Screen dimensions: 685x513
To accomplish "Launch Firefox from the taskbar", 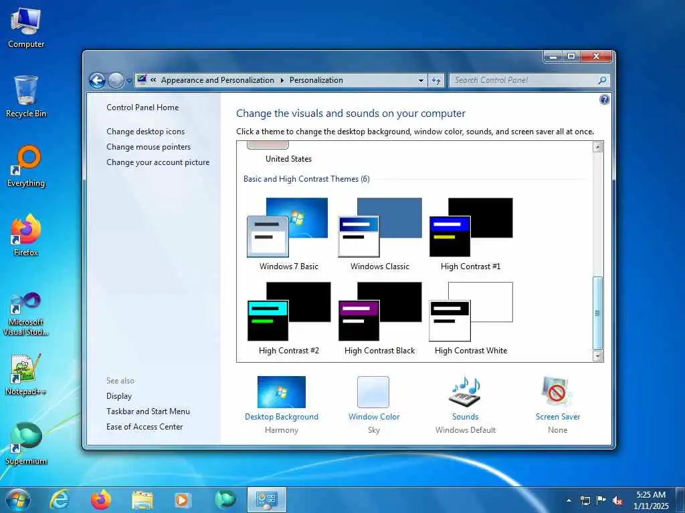I will click(x=101, y=500).
